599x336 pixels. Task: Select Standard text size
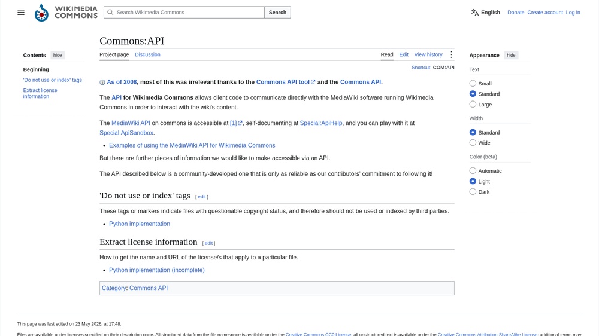coord(473,94)
